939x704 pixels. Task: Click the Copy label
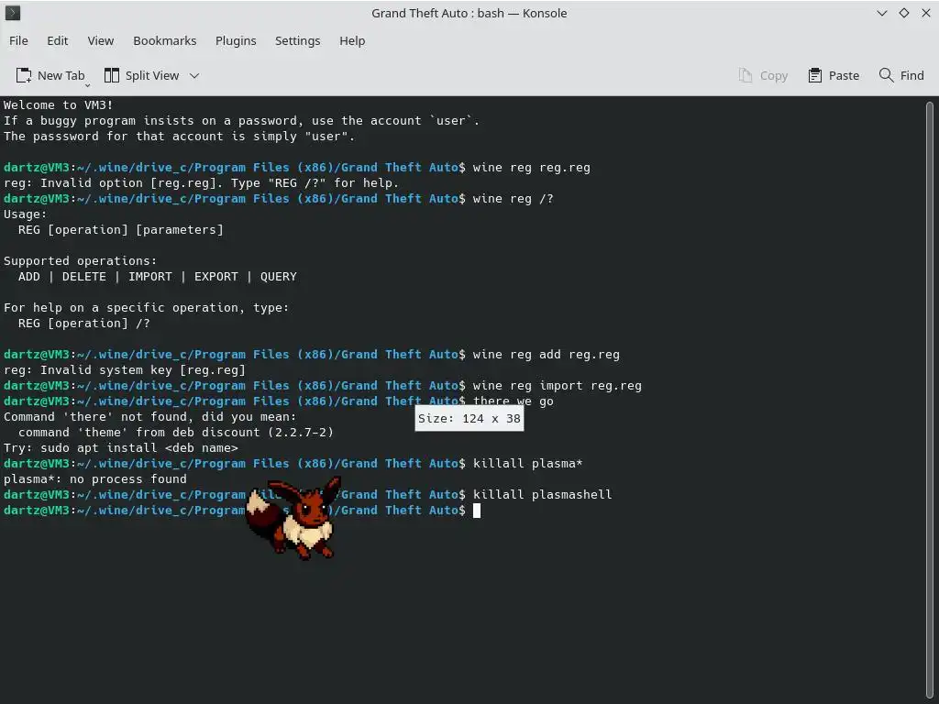click(774, 76)
